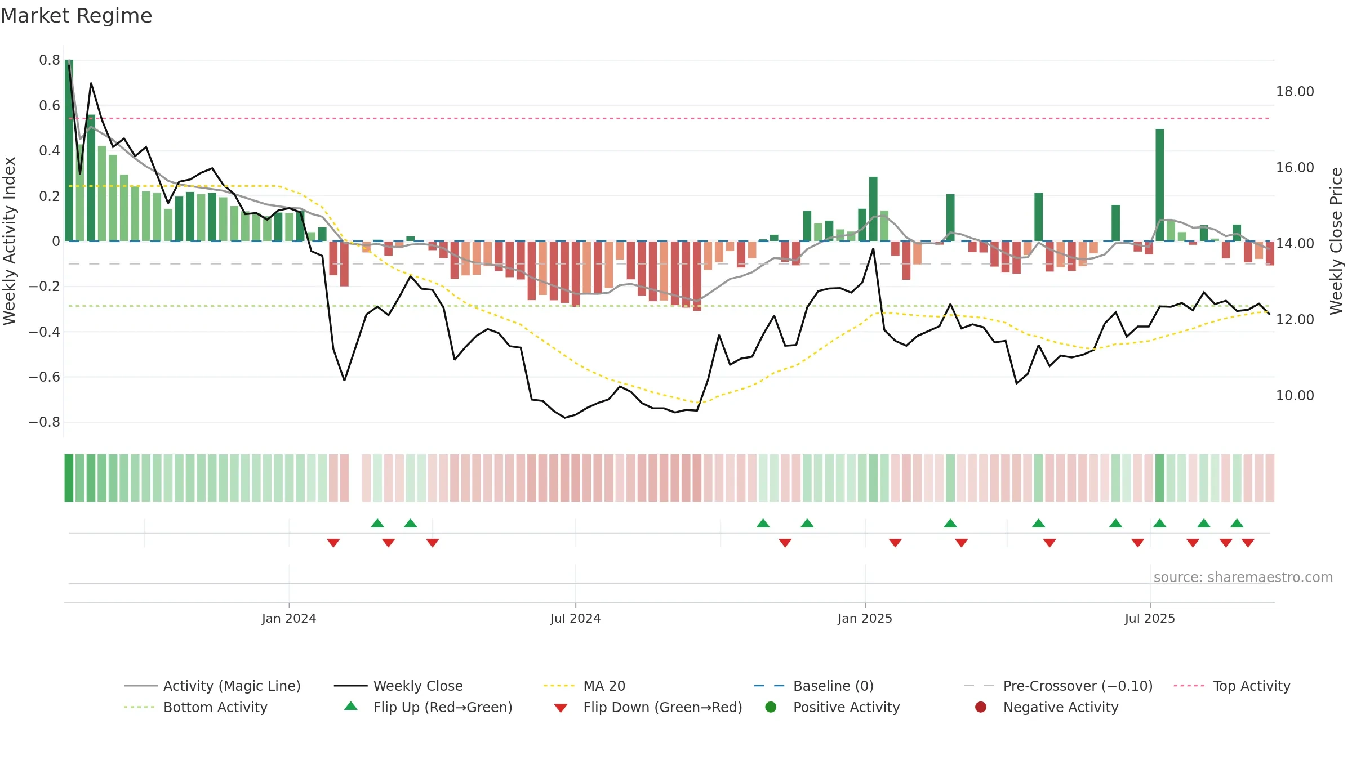Image resolution: width=1352 pixels, height=760 pixels.
Task: Click the MA 20 legend entry
Action: click(584, 686)
